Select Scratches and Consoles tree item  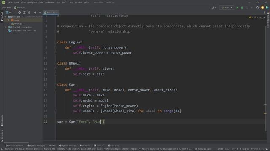click(x=22, y=31)
